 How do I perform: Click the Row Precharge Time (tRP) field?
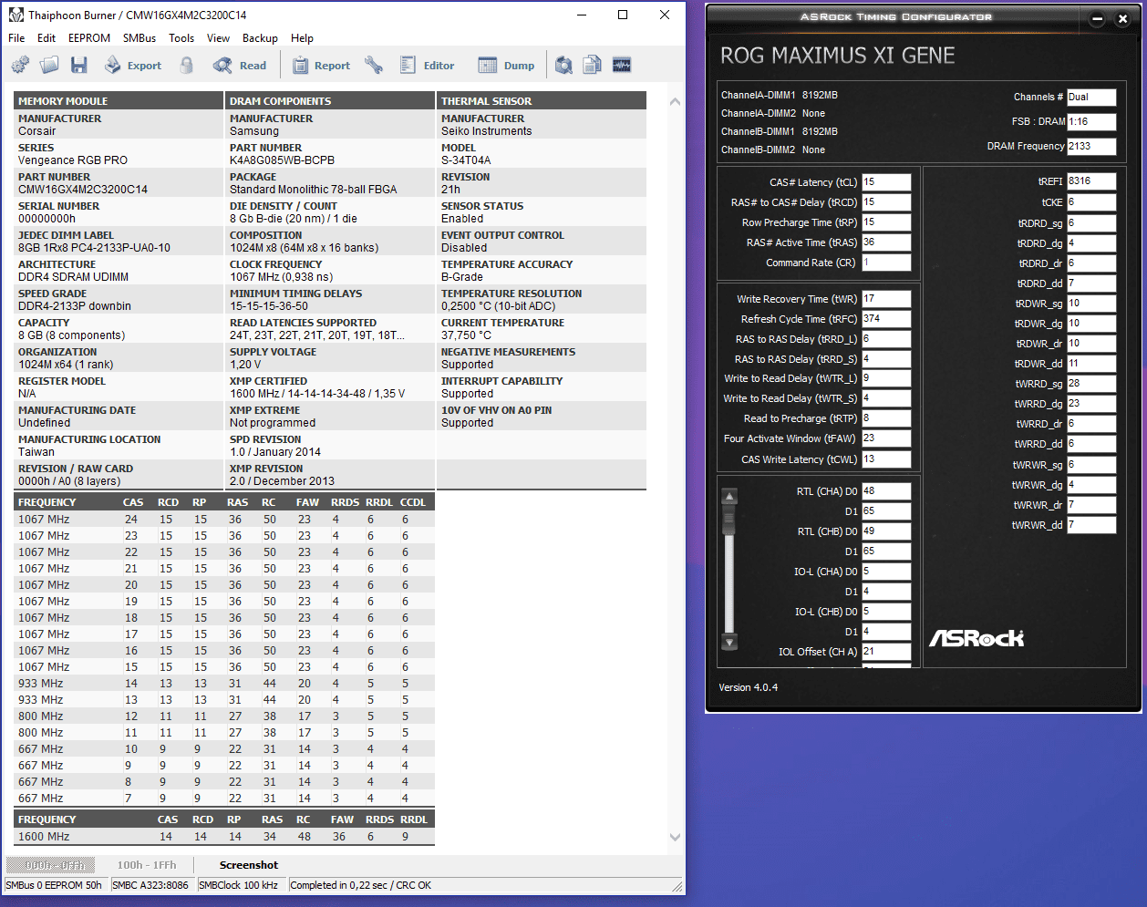click(886, 222)
